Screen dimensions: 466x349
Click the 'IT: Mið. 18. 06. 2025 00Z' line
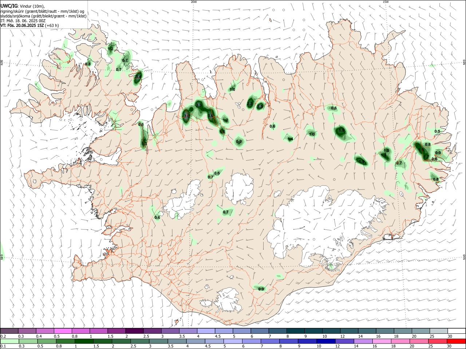click(23, 21)
